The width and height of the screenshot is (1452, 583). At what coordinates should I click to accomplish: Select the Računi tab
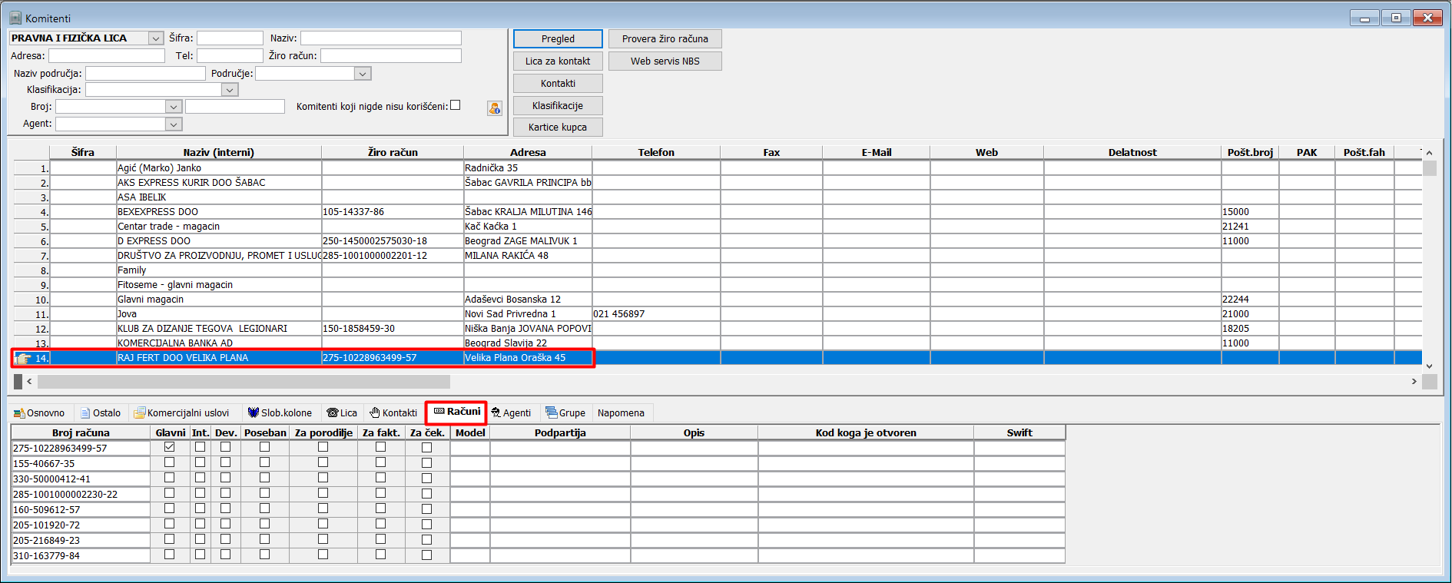pos(456,412)
